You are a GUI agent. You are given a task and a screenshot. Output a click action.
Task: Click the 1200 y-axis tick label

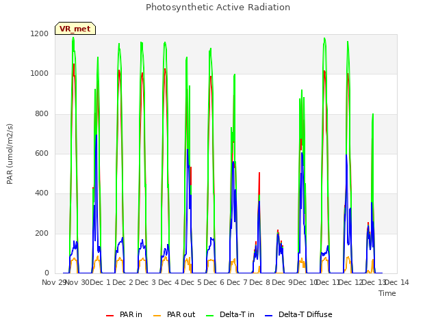pyautogui.click(x=40, y=33)
